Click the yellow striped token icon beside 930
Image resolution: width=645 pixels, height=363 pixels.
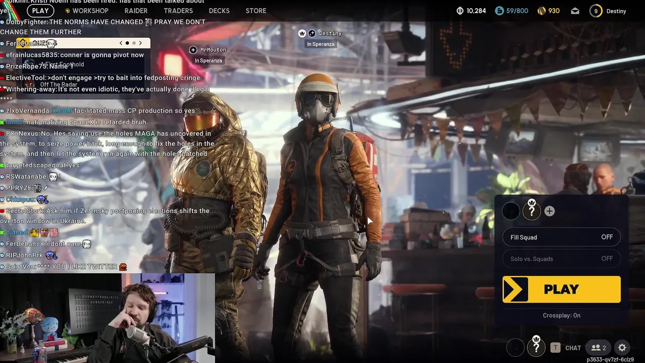click(542, 11)
